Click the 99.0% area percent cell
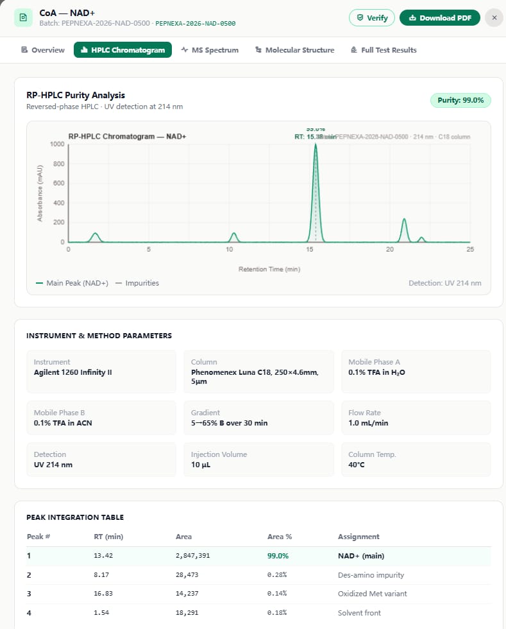The height and width of the screenshot is (629, 506). pos(278,556)
